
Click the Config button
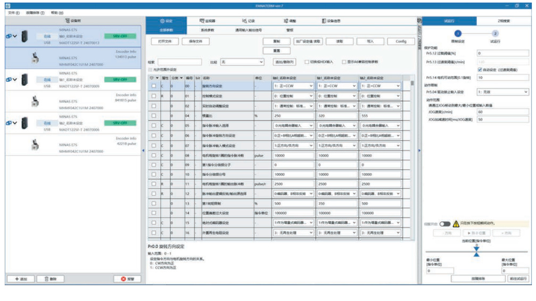(x=401, y=41)
